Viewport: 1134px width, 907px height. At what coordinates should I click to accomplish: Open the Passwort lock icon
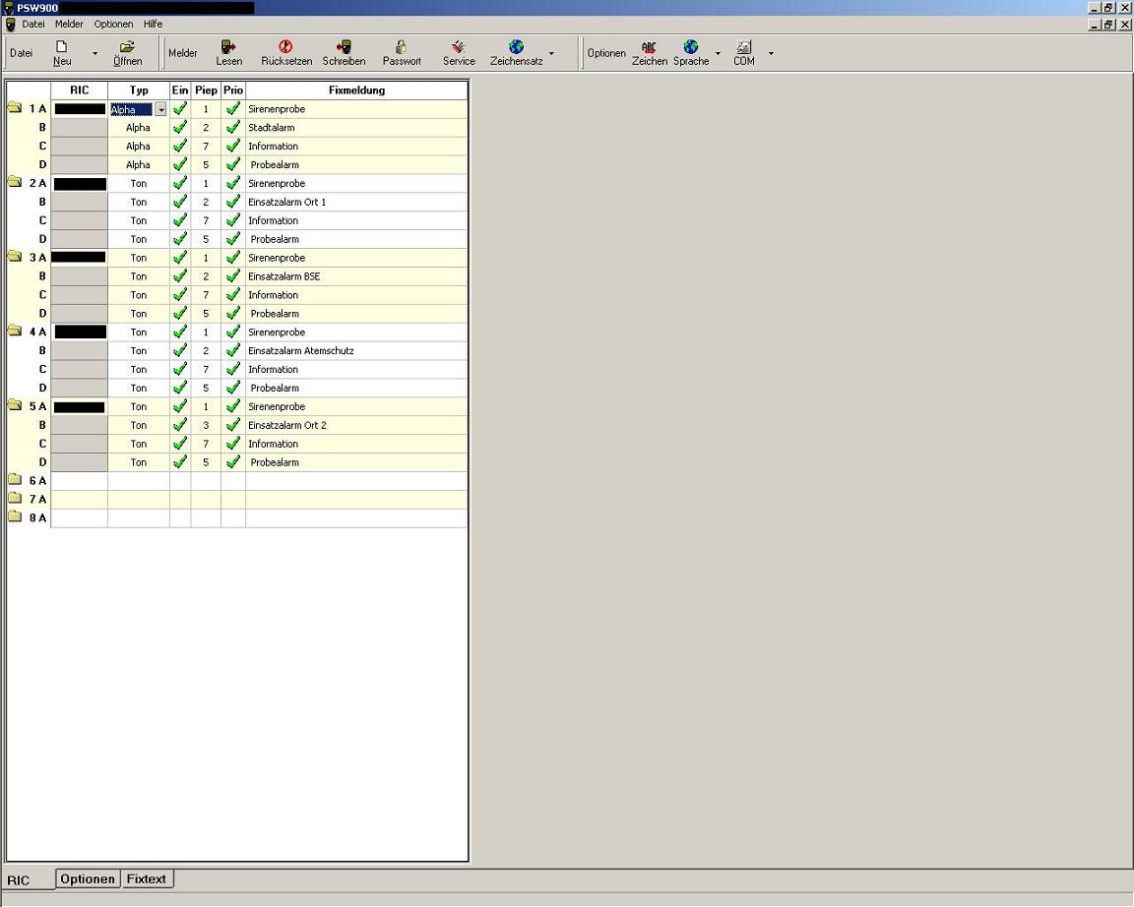click(402, 47)
